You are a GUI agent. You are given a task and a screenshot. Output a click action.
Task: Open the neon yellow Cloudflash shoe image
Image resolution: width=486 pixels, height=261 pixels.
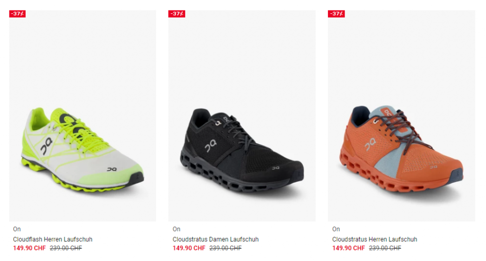coord(83,116)
